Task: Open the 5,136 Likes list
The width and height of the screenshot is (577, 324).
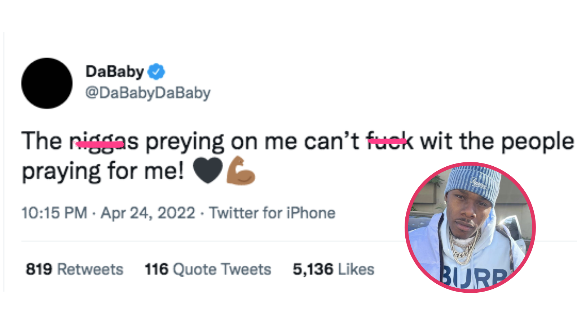Action: tap(332, 269)
